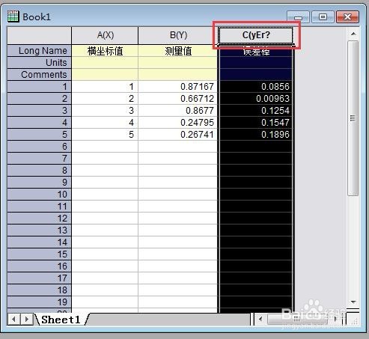The width and height of the screenshot is (369, 339).
Task: Open the Sheet1 tab
Action: [x=61, y=320]
